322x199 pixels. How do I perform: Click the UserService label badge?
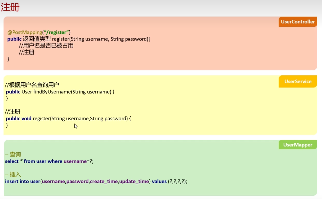[x=298, y=81]
